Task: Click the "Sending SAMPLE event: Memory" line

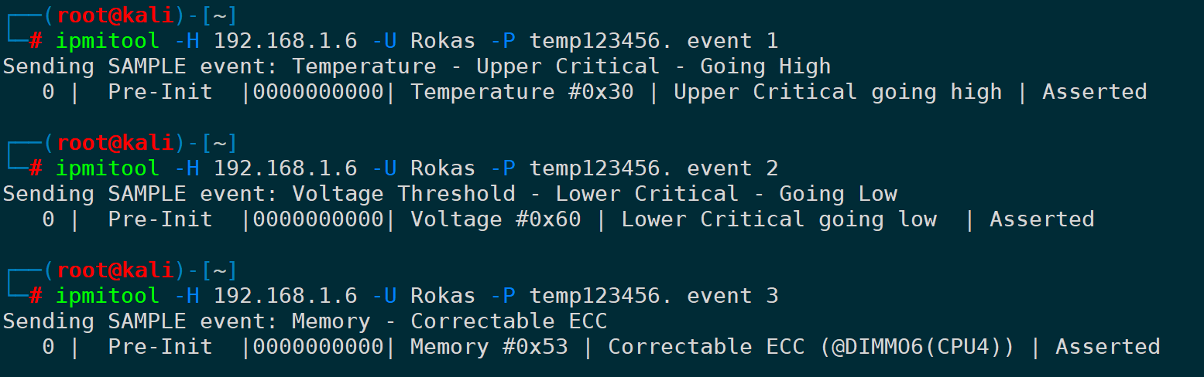Action: pyautogui.click(x=305, y=321)
